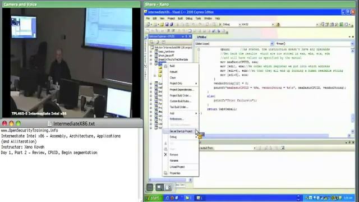Open the Edit menu
Viewport: 359px width, 202px height.
[x=155, y=19]
